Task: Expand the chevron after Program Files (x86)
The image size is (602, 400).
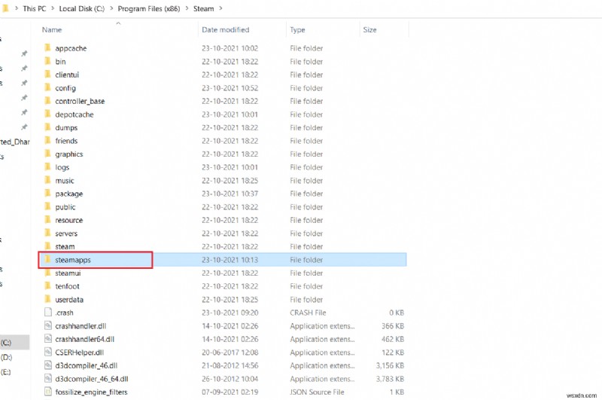Action: pos(187,8)
